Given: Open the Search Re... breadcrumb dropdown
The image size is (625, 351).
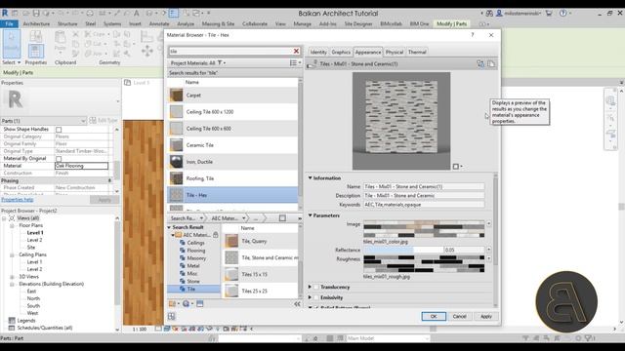Looking at the screenshot, I should 201,218.
